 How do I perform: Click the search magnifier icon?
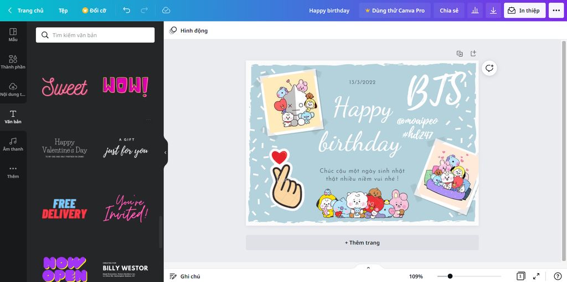(x=45, y=35)
